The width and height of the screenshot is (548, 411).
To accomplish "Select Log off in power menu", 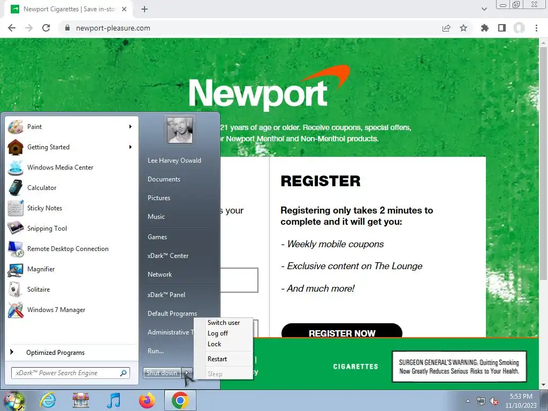I will tap(224, 333).
